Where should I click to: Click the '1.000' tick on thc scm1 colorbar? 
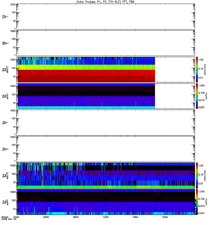coord(201,192)
